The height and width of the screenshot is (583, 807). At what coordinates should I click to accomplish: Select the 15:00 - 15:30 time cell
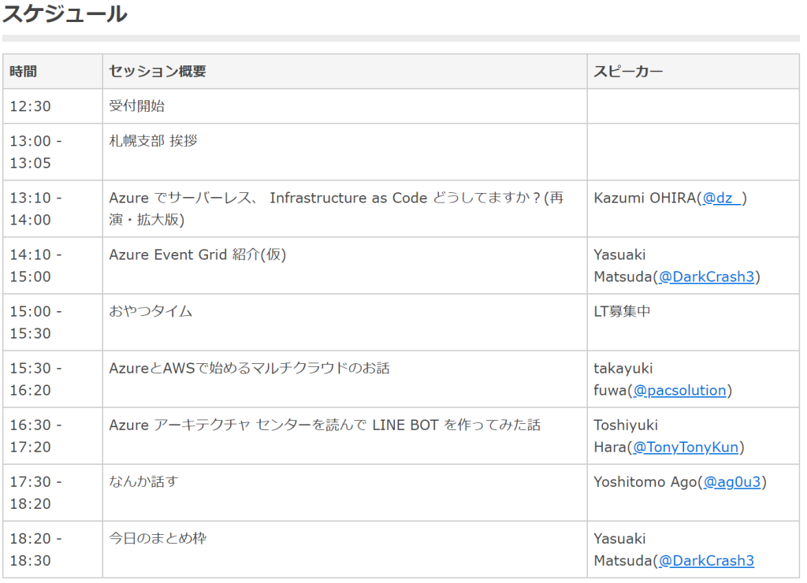[x=53, y=322]
